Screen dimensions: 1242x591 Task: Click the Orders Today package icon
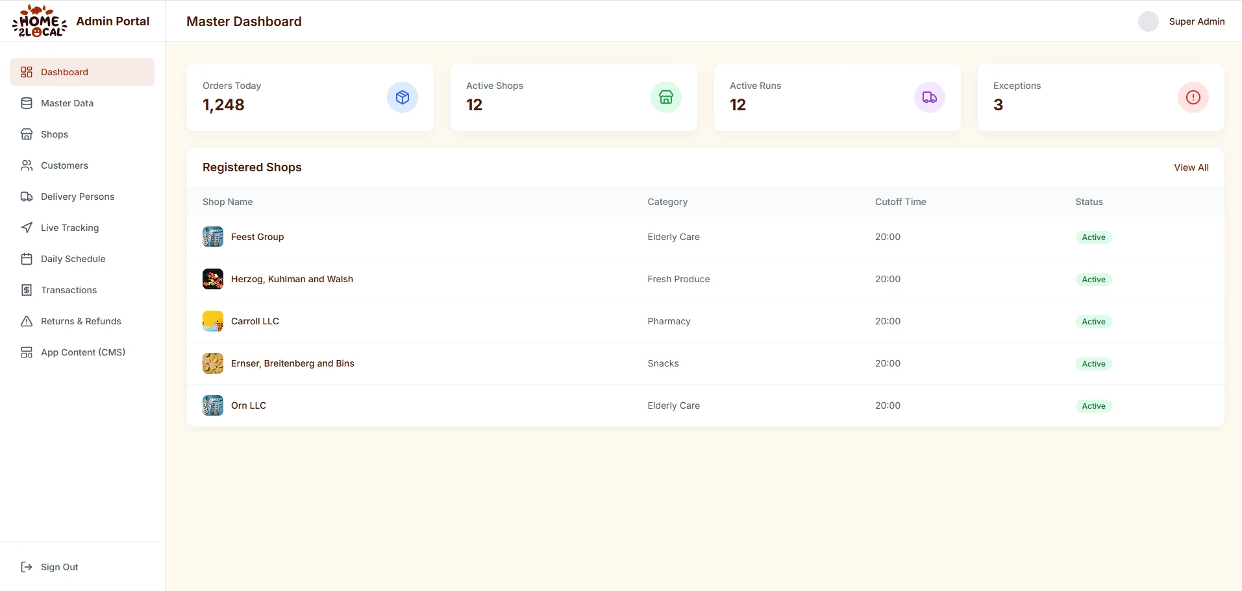tap(403, 97)
